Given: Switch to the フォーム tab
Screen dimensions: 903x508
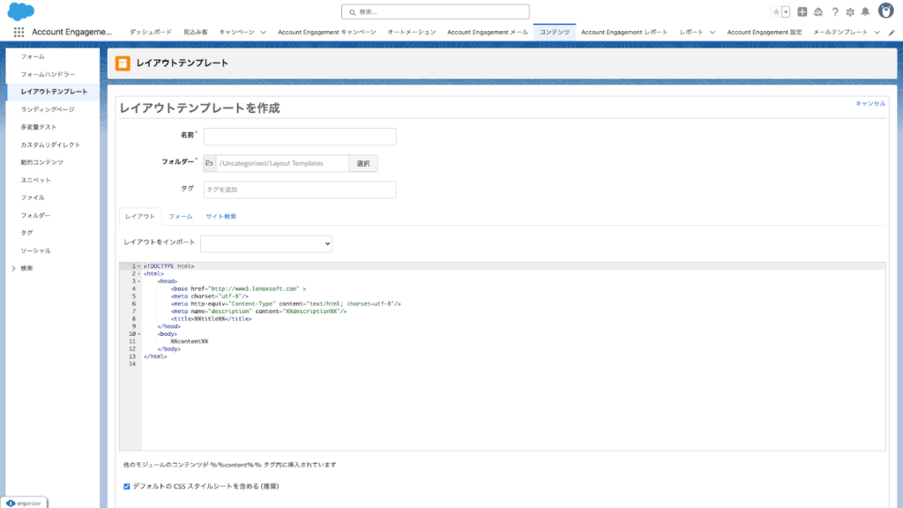Looking at the screenshot, I should [x=181, y=216].
